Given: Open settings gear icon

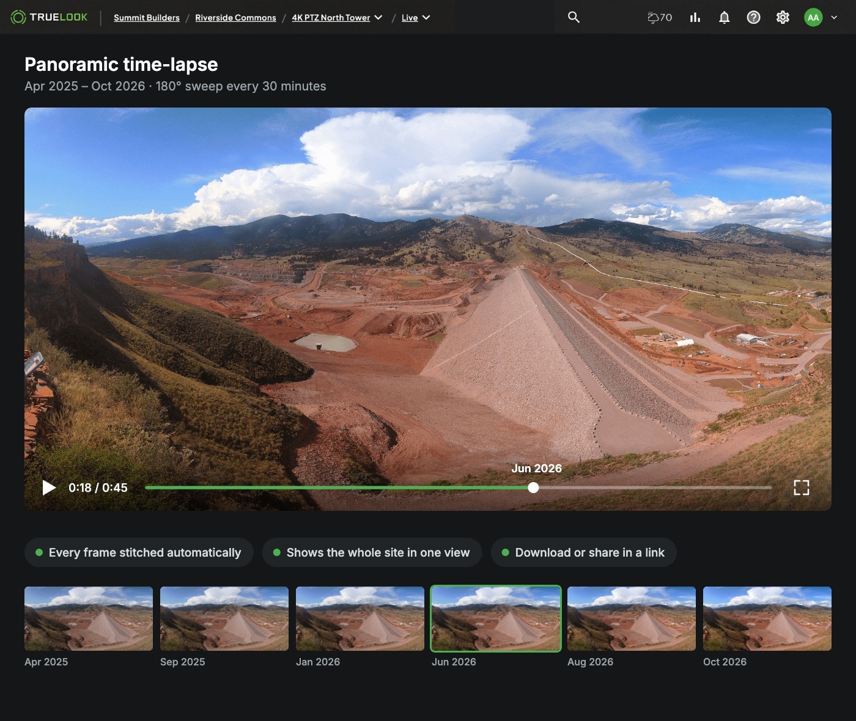Looking at the screenshot, I should coord(783,17).
